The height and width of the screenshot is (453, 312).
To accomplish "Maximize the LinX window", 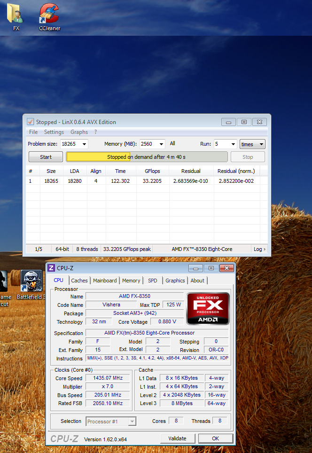I will pyautogui.click(x=244, y=122).
